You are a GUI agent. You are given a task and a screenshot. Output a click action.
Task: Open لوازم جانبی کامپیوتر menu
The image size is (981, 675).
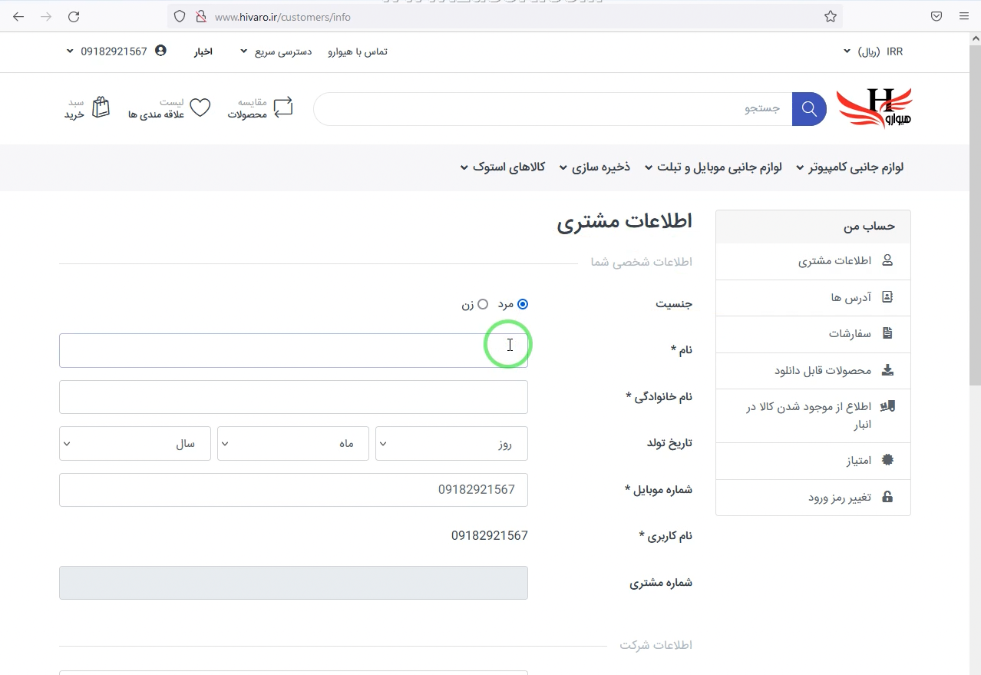850,167
